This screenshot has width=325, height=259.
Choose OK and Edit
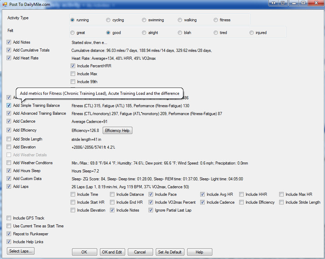[x=112, y=252]
